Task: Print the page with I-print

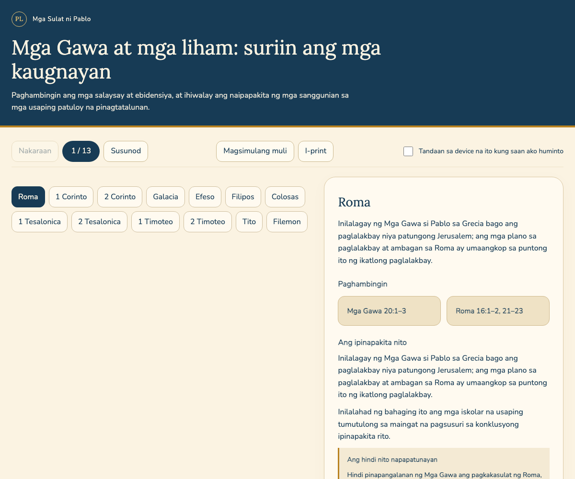Action: (x=316, y=151)
